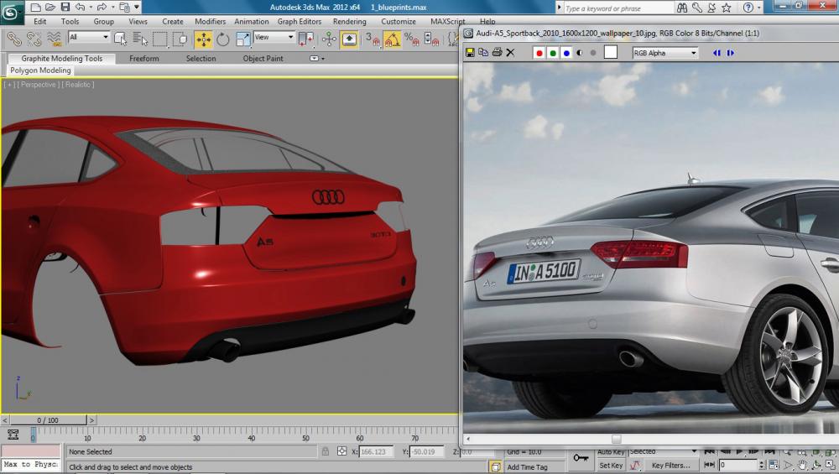Toggle the blue channel in the frame window

click(x=566, y=53)
